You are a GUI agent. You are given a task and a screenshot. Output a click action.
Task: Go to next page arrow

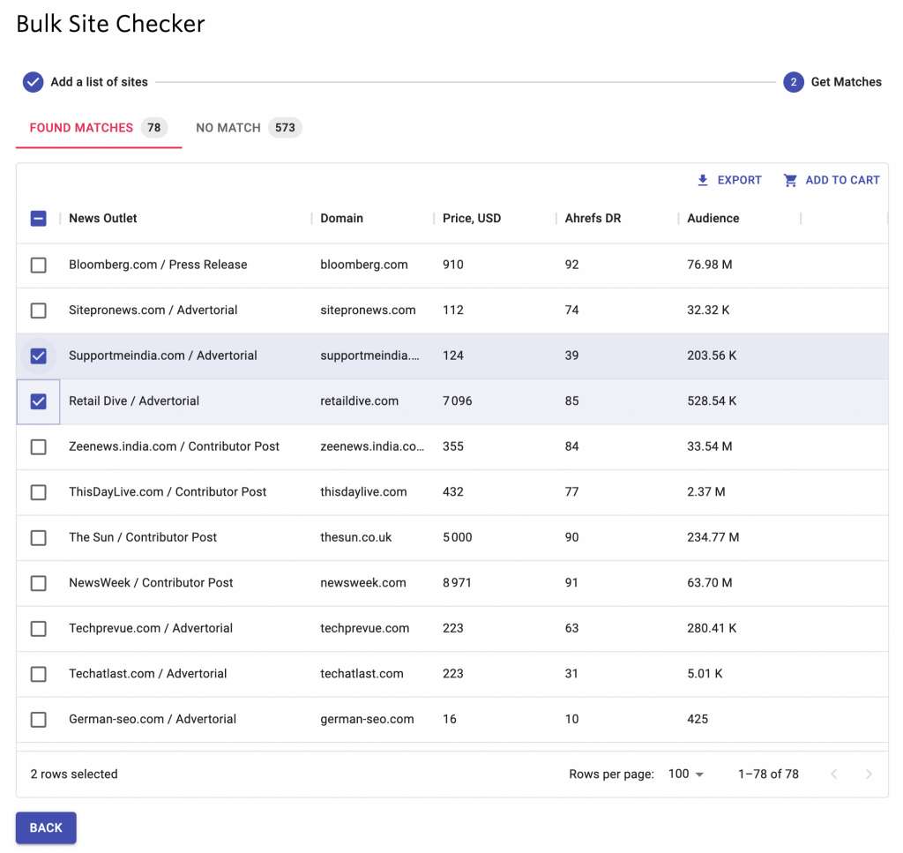[x=869, y=774]
